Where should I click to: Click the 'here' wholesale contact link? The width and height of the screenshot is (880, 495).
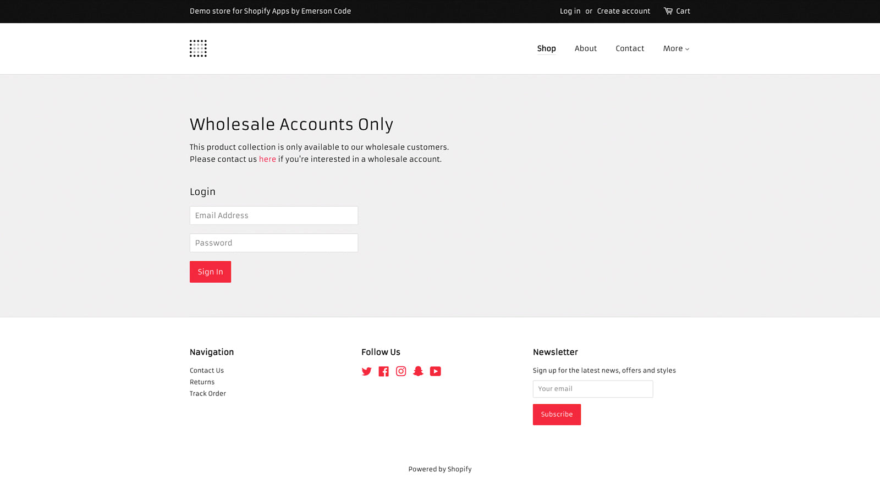pos(267,159)
